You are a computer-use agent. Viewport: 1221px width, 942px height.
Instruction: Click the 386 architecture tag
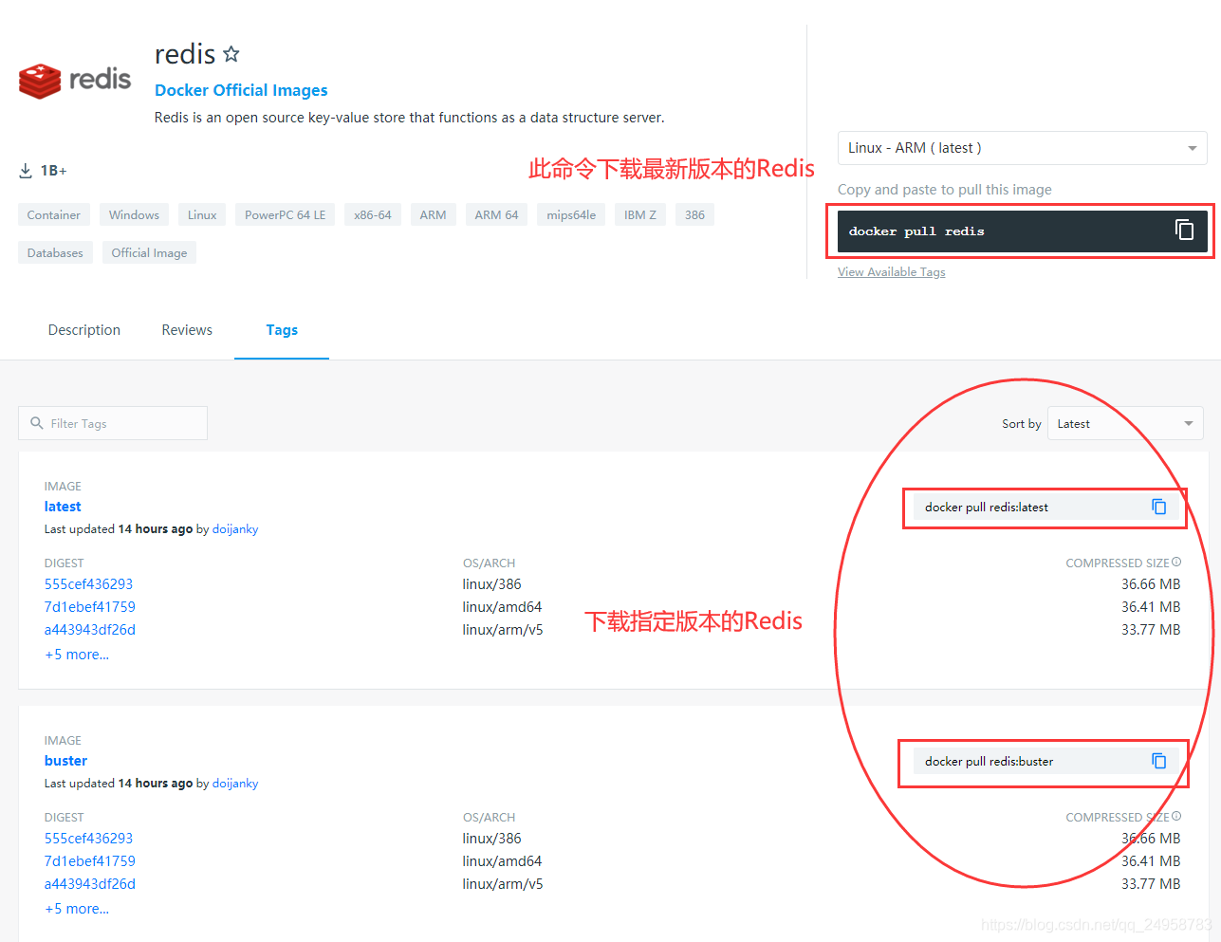coord(694,214)
